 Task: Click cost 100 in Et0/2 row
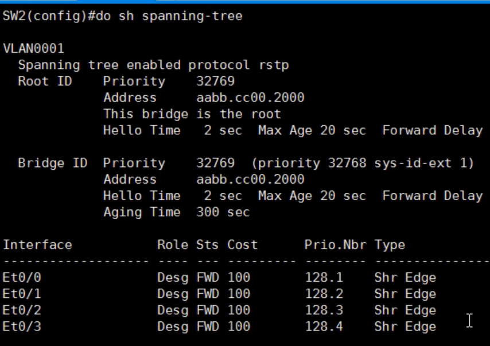pos(239,310)
